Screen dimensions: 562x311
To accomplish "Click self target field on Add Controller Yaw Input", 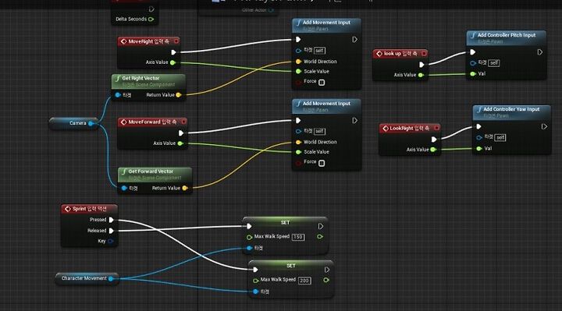I will point(500,137).
